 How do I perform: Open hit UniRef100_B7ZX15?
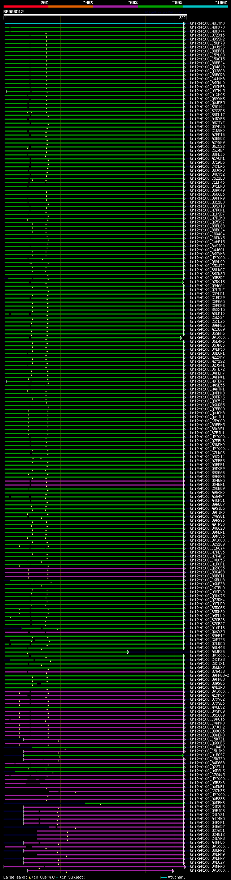click(x=207, y=35)
